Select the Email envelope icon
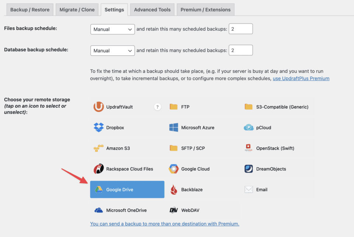 (249, 189)
